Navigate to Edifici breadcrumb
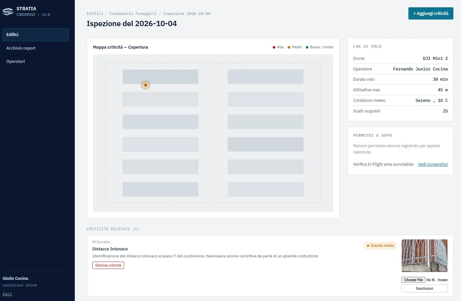 pyautogui.click(x=95, y=14)
